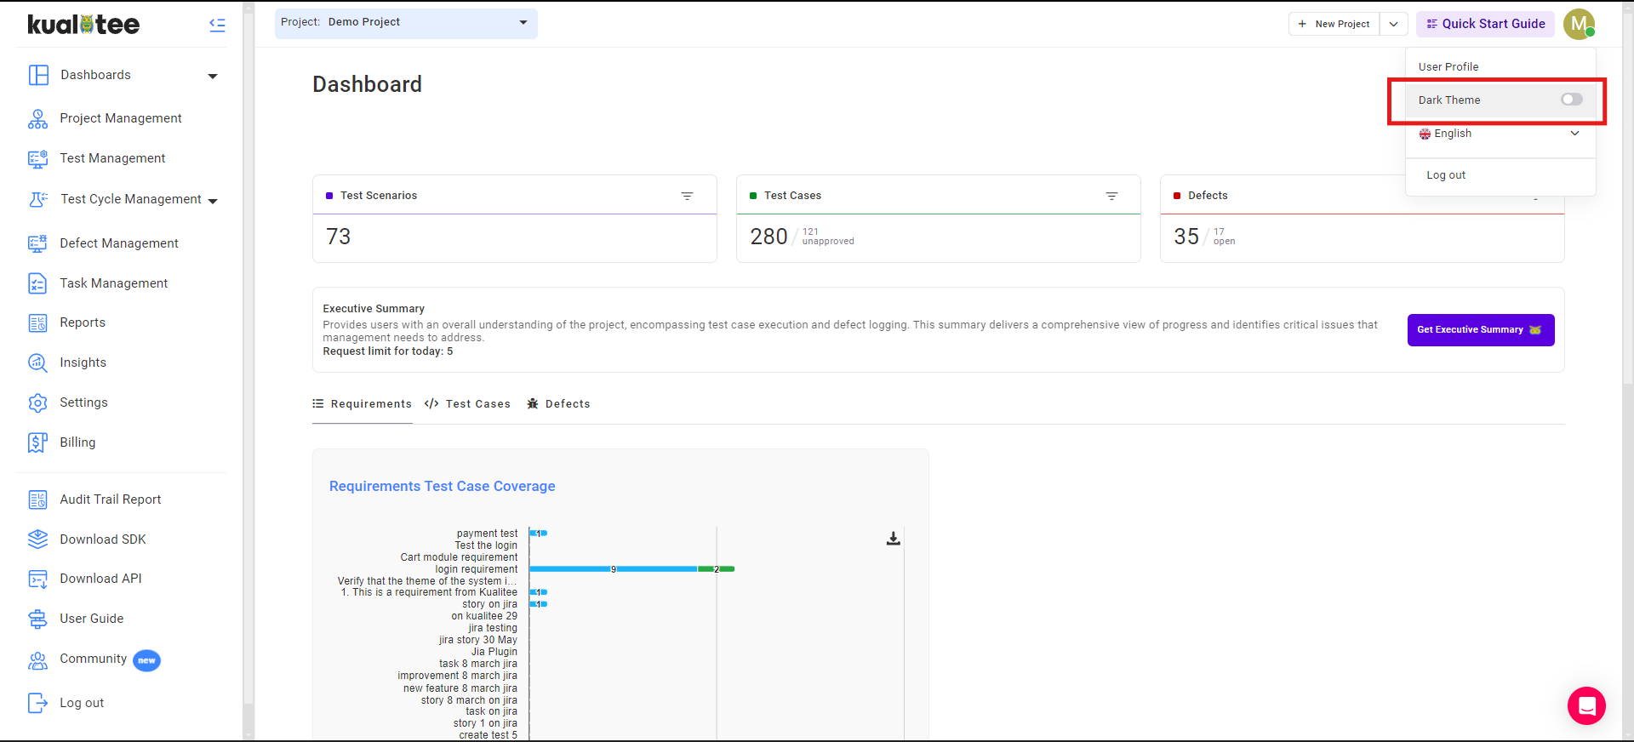Click the Test Scenarios filter icon
This screenshot has width=1634, height=742.
coord(687,196)
